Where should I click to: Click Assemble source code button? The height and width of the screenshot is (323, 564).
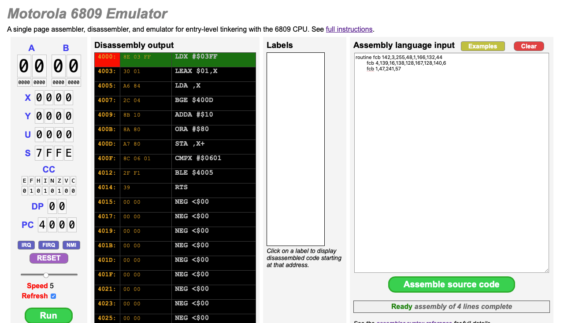tap(452, 284)
